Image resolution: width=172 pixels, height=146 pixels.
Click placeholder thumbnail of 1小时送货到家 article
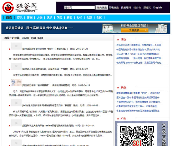(x=16, y=103)
